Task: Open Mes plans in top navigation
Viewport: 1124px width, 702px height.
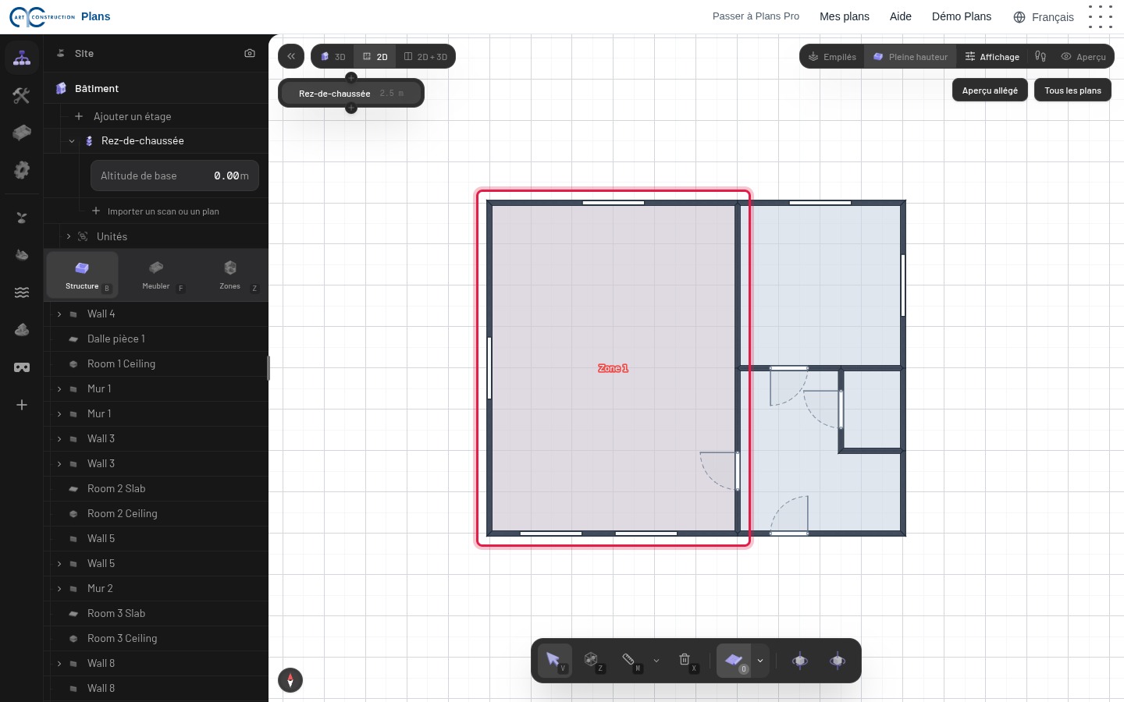Action: coord(845,16)
